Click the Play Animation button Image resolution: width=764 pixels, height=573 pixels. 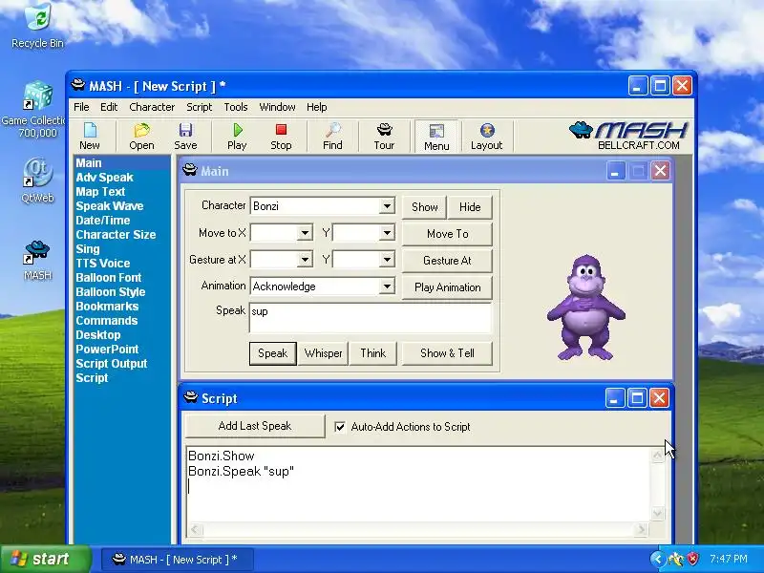(447, 287)
